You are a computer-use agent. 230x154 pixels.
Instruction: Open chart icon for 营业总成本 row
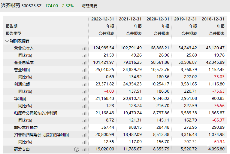pyautogui.click(x=84, y=63)
